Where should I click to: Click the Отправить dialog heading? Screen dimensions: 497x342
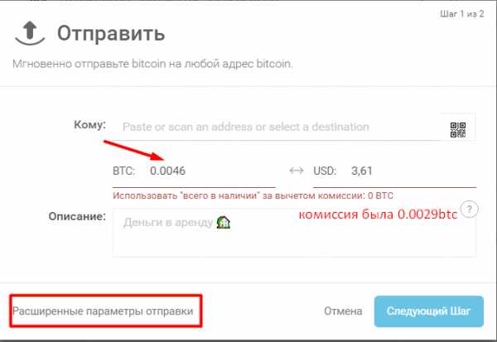pyautogui.click(x=111, y=33)
